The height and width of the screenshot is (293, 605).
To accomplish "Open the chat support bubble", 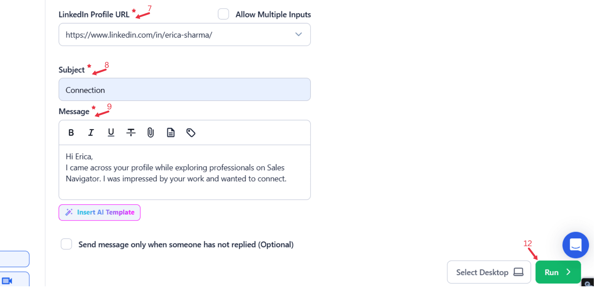I will click(x=575, y=245).
